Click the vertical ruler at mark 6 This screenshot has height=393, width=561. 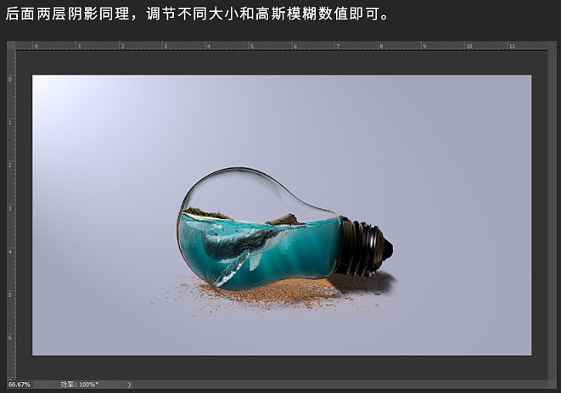10,338
